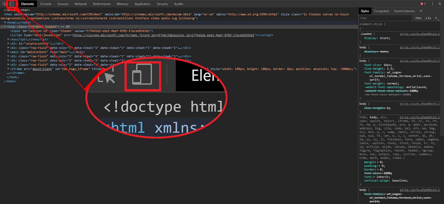Edit the antialiased font-smoothing value

[417, 87]
